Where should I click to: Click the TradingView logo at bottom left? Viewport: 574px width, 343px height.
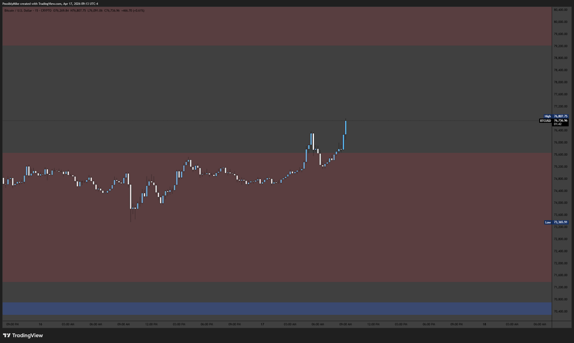(23, 335)
